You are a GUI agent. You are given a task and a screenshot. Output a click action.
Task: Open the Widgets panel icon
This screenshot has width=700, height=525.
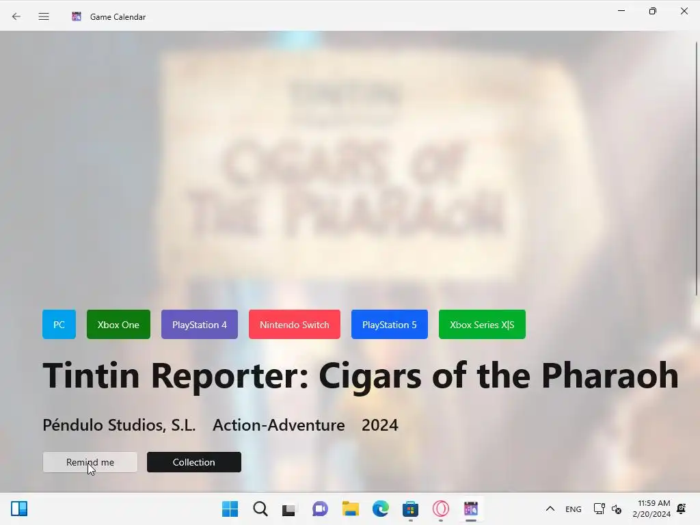pyautogui.click(x=19, y=509)
